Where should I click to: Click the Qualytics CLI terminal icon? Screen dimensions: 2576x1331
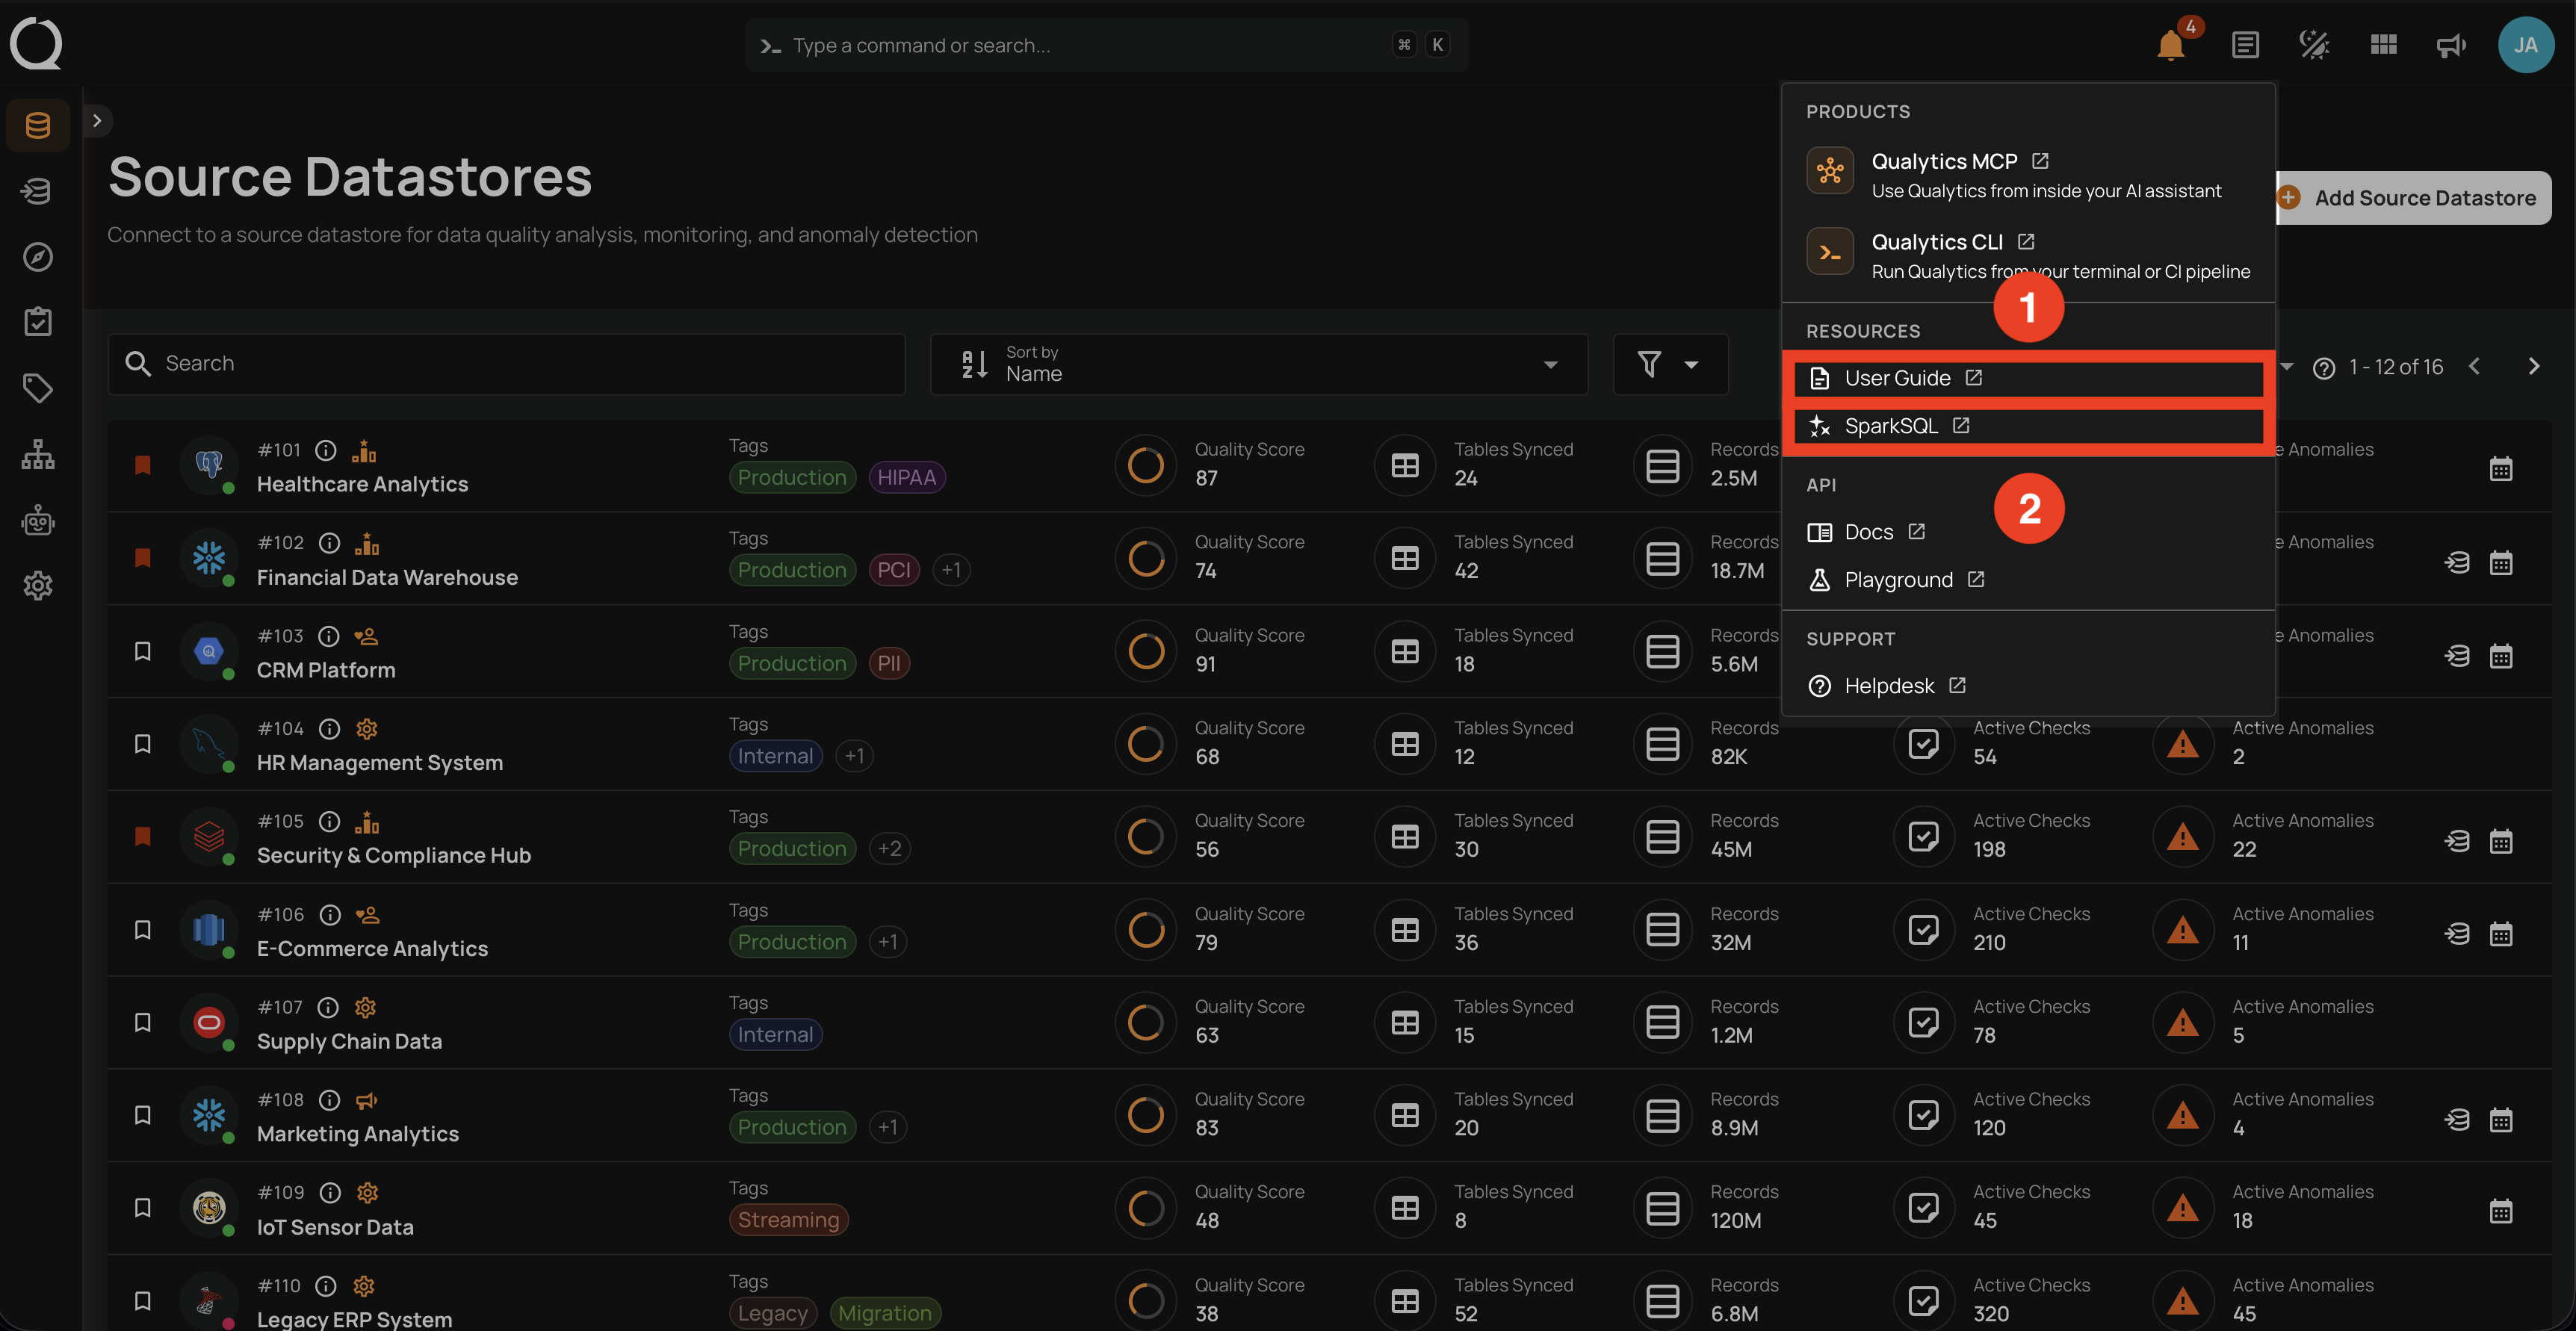1830,252
